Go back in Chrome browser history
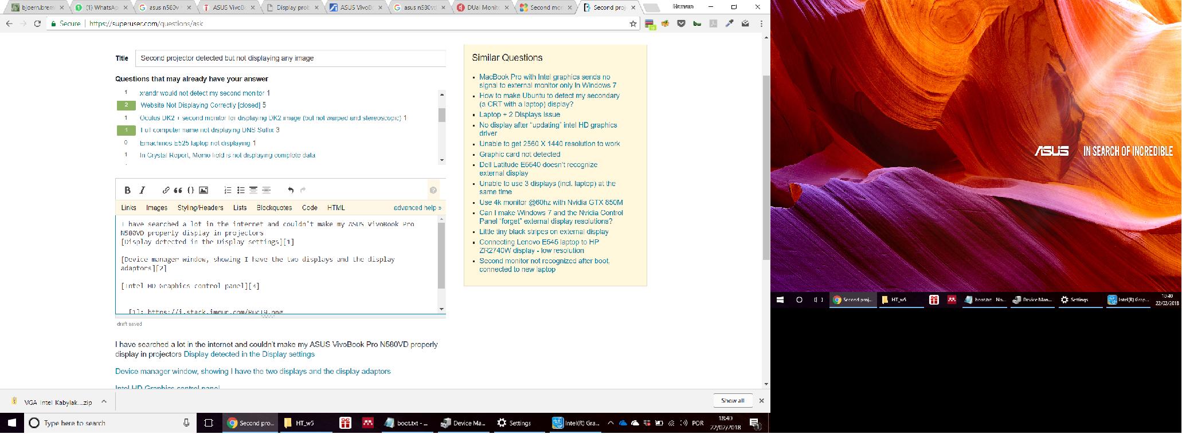This screenshot has height=434, width=1182. 9,23
